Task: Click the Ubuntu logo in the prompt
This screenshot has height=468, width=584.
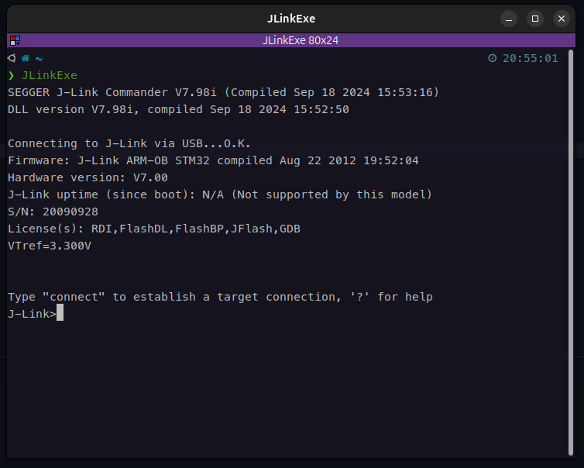Action: pyautogui.click(x=12, y=58)
